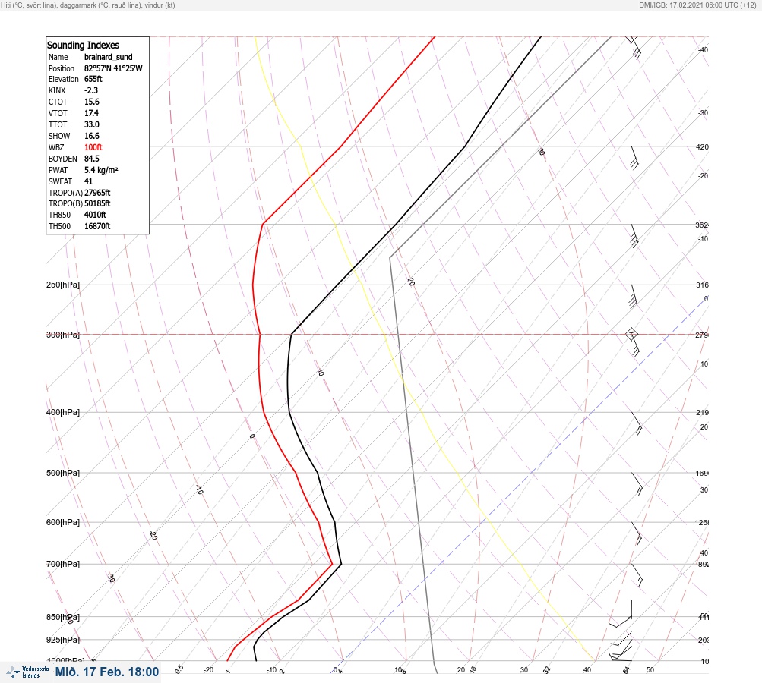Click the red WBZ value 100ft
The height and width of the screenshot is (683, 762).
point(93,147)
